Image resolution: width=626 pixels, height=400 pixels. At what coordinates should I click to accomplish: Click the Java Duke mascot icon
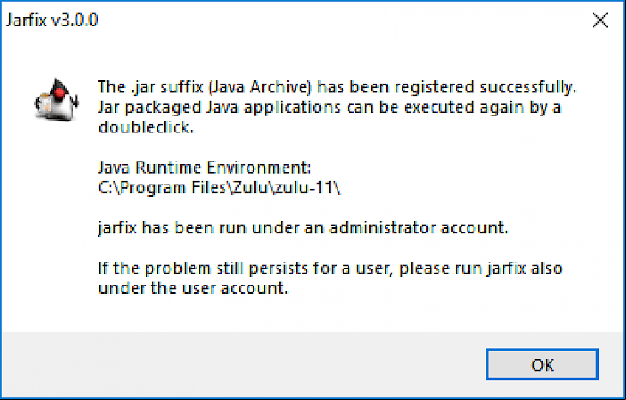tap(56, 99)
